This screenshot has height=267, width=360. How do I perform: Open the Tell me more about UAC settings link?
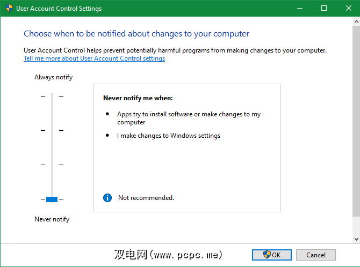click(94, 58)
